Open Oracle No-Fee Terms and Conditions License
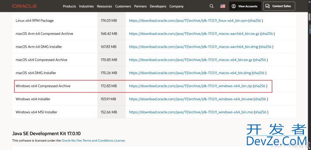This screenshot has height=150, width=311. click(93, 140)
